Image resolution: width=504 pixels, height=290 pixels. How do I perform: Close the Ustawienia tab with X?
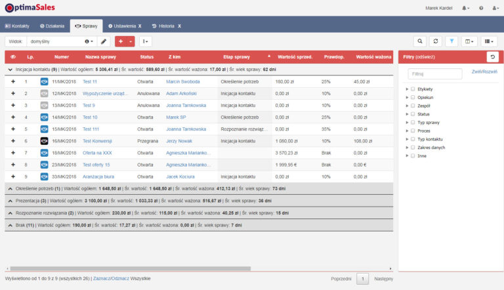(x=140, y=26)
